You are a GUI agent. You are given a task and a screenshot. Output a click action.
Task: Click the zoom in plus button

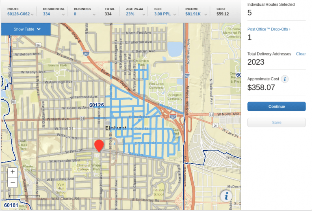click(13, 172)
